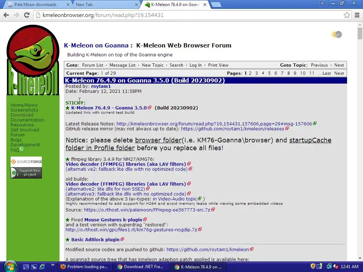The image size is (363, 272).
Task: Jump to the Last page link
Action: tap(326, 73)
